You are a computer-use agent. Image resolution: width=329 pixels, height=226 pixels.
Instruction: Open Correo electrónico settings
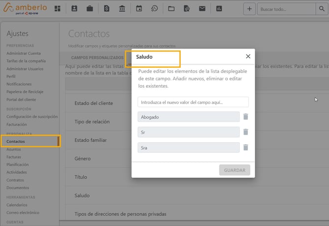pyautogui.click(x=23, y=212)
